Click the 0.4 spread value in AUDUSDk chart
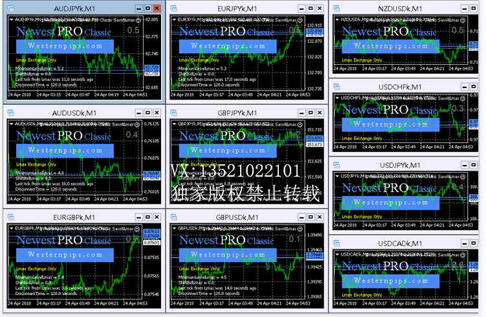Viewport: 486px width, 317px height. tap(133, 135)
